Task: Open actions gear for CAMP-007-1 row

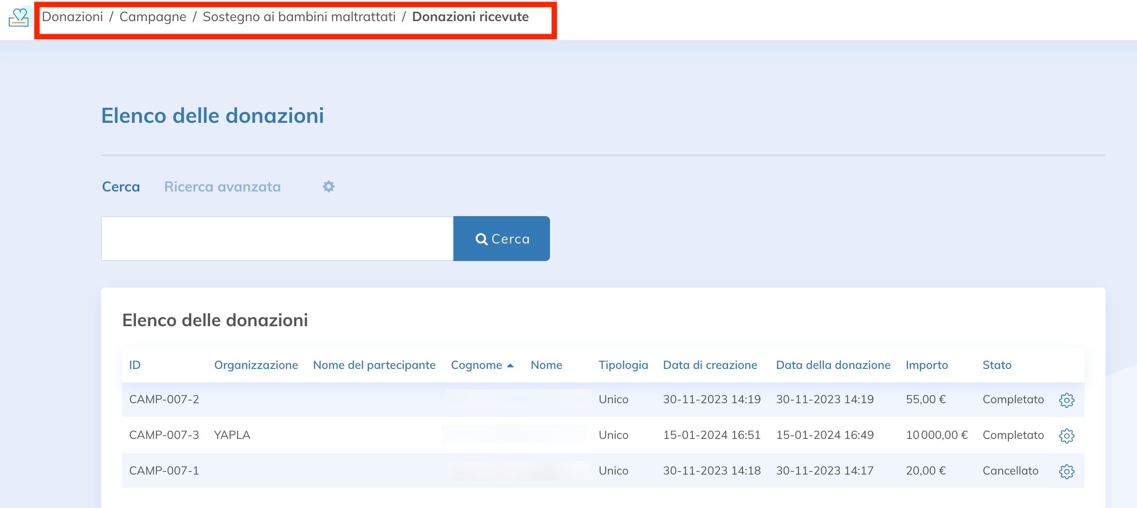Action: tap(1066, 471)
